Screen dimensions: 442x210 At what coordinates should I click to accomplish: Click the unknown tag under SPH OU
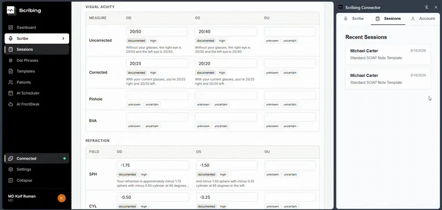point(272,175)
